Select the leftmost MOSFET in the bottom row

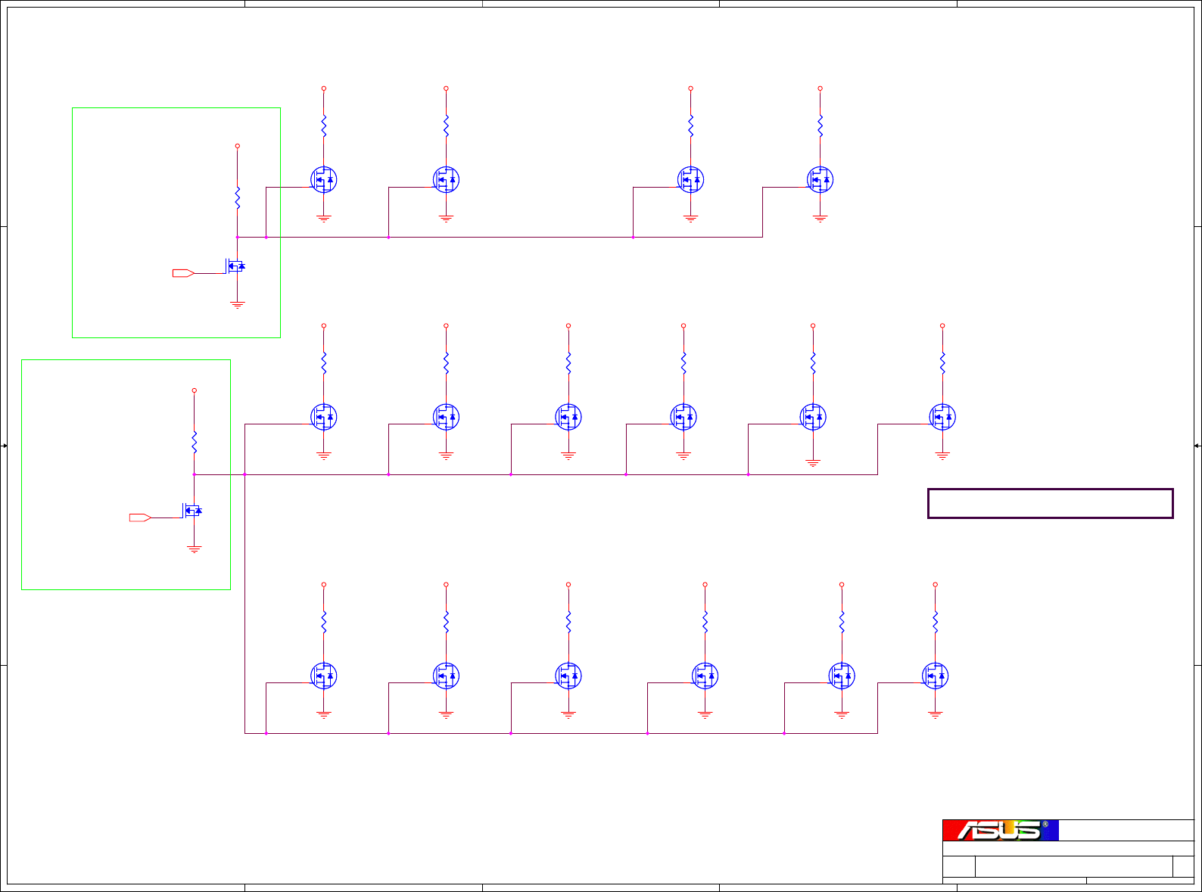(x=324, y=676)
